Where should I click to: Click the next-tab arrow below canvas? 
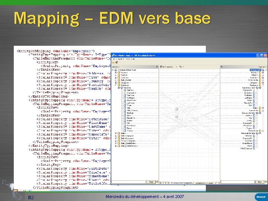point(165,183)
